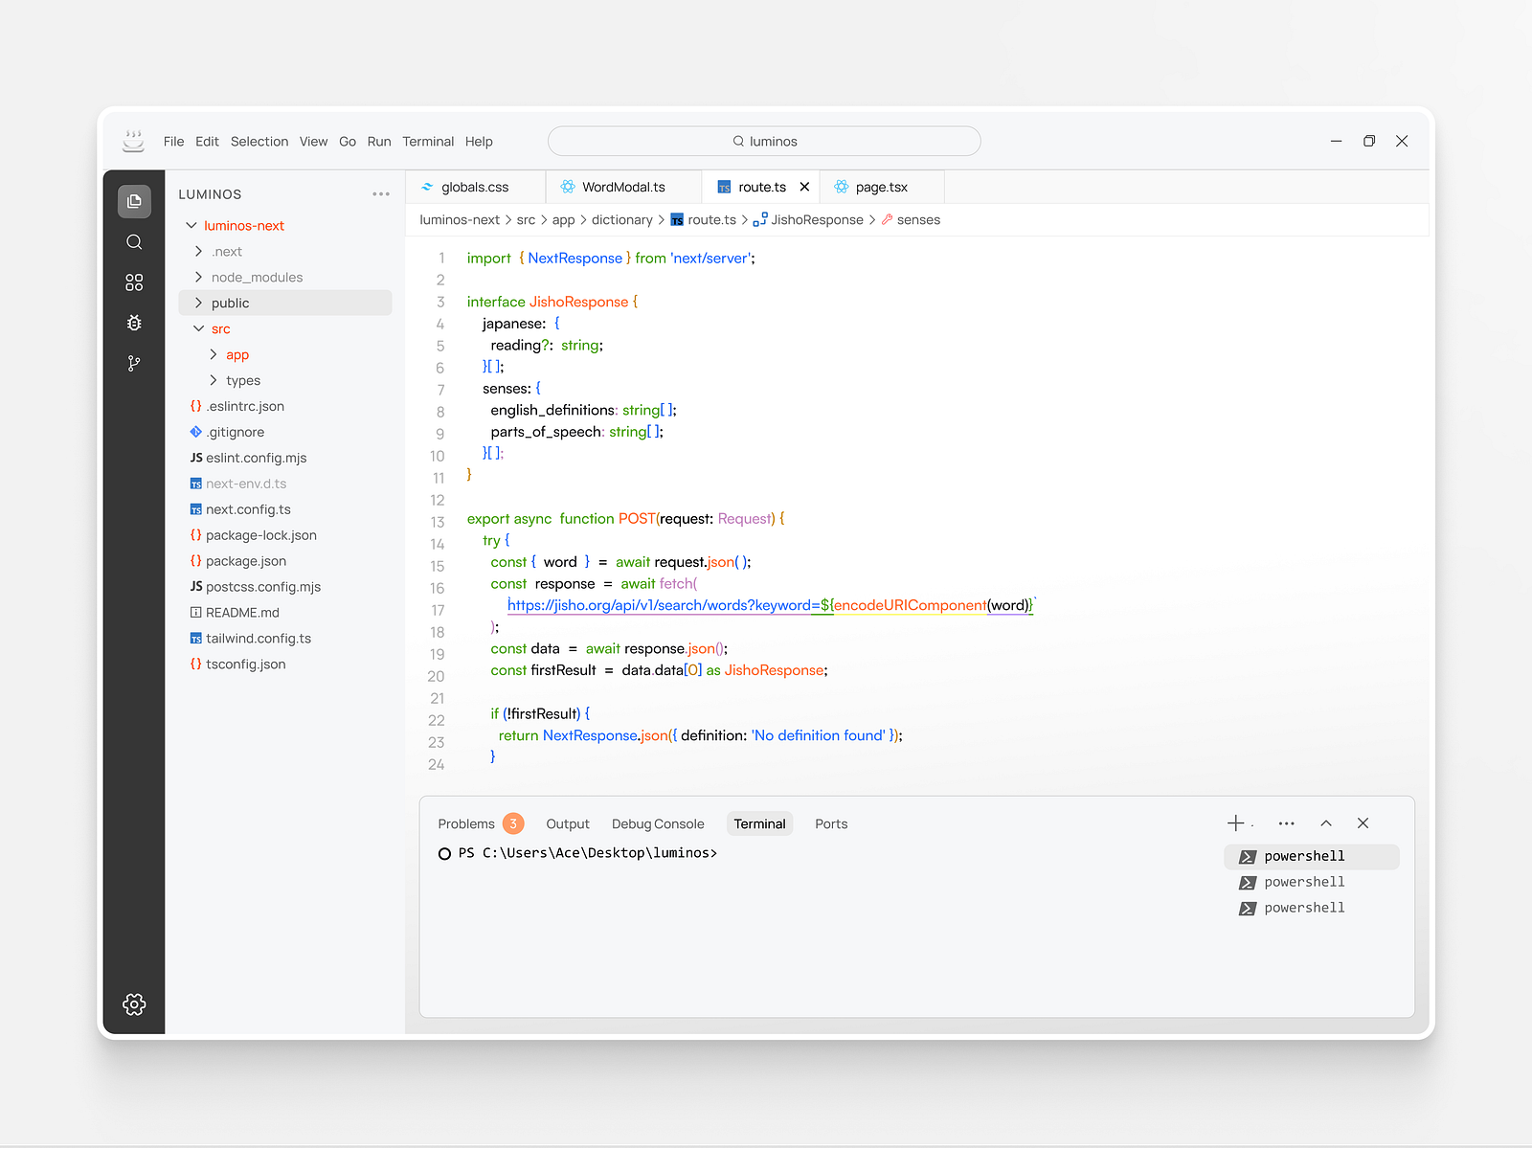Open the Source Control view
The height and width of the screenshot is (1149, 1532).
click(x=133, y=363)
